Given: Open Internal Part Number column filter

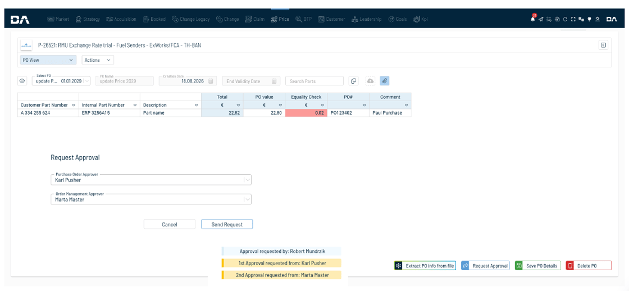Looking at the screenshot, I should (x=134, y=105).
